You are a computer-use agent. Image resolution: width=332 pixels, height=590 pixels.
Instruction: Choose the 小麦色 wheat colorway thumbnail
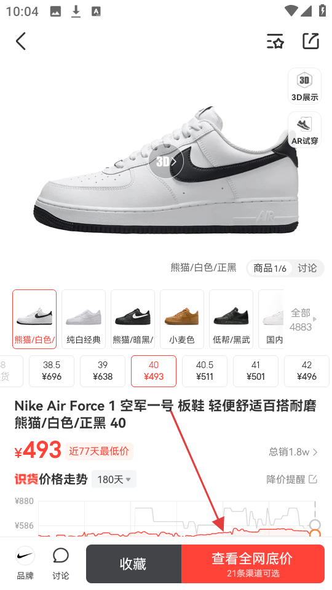click(x=182, y=319)
